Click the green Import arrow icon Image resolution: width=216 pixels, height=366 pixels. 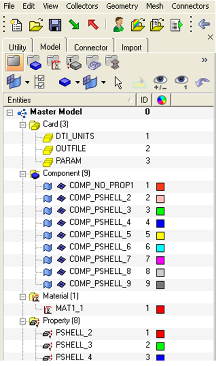(x=74, y=25)
